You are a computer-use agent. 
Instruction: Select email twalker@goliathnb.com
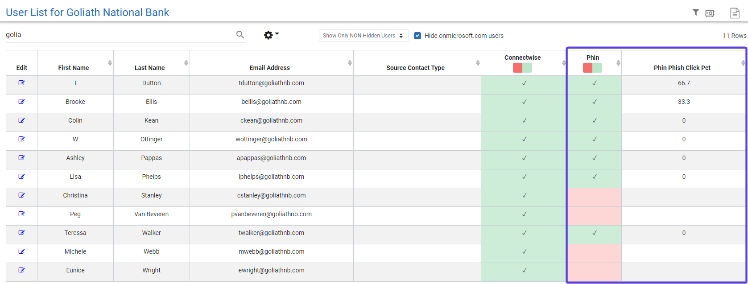tap(272, 233)
